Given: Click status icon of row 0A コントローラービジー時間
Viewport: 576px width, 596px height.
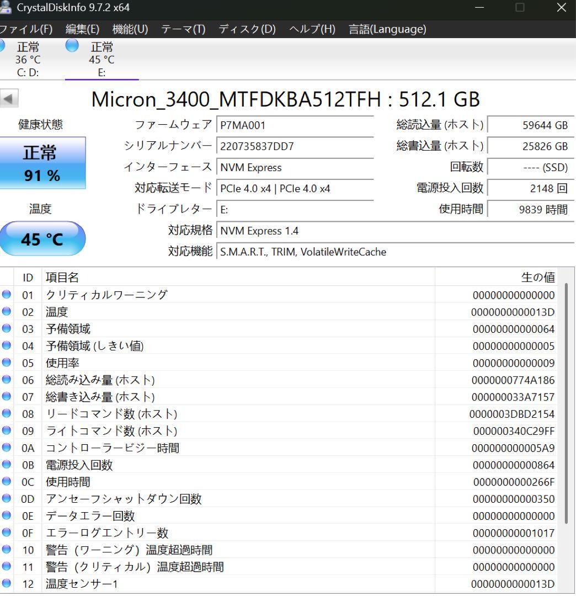Looking at the screenshot, I should (7, 448).
